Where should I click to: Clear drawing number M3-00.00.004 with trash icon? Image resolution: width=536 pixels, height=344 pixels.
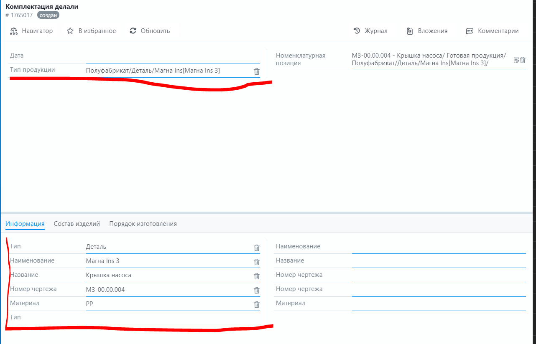[257, 290]
